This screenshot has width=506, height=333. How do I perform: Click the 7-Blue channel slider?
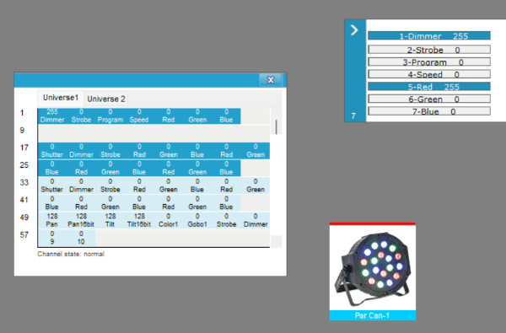point(429,111)
